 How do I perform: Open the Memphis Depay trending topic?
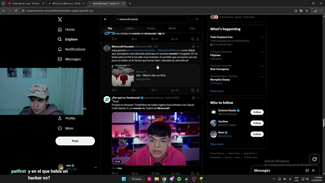pos(220,80)
